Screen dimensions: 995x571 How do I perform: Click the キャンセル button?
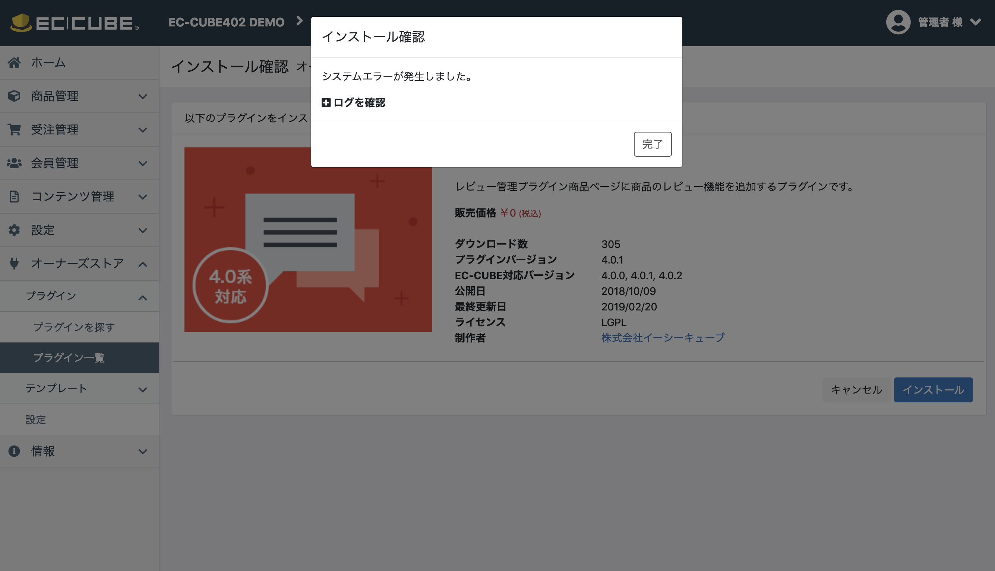(856, 389)
